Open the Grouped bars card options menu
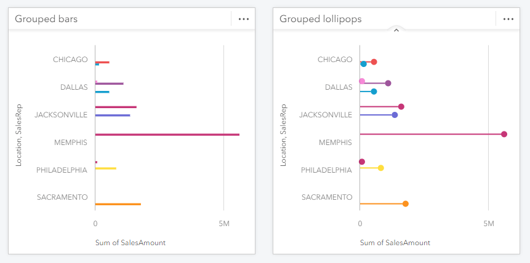The image size is (530, 263). click(244, 19)
